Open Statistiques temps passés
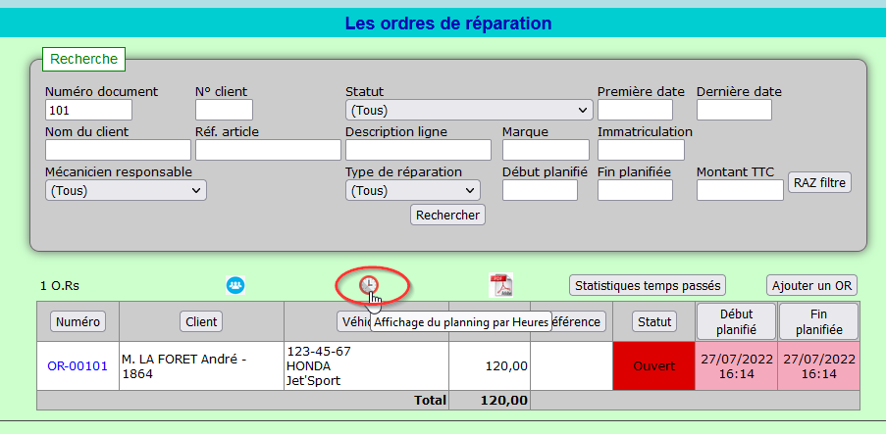Viewport: 886px width, 434px height. coord(647,285)
